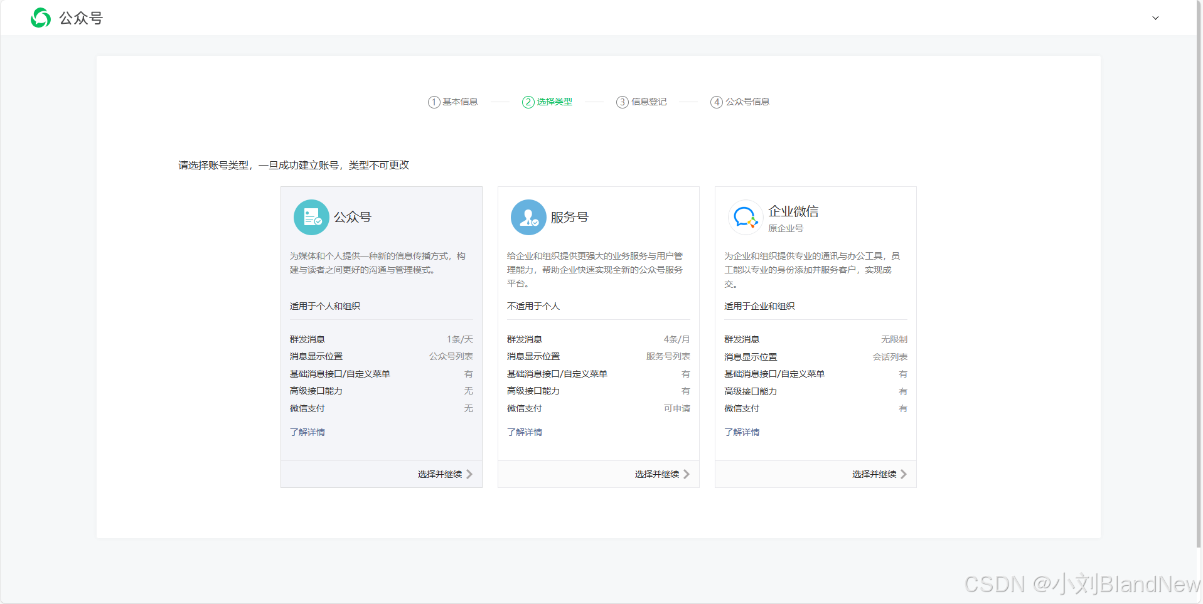This screenshot has height=604, width=1203.
Task: Open the top-right account dropdown chevron
Action: (x=1155, y=18)
